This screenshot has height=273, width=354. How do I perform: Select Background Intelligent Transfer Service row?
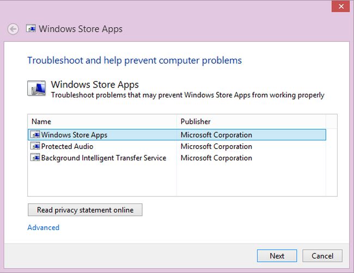pos(177,158)
